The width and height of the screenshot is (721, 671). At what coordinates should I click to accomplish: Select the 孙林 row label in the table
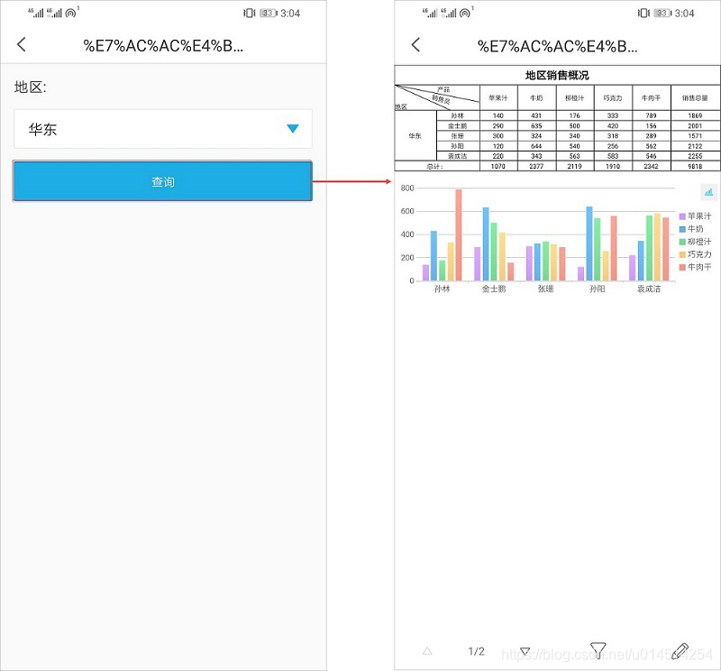coord(458,115)
